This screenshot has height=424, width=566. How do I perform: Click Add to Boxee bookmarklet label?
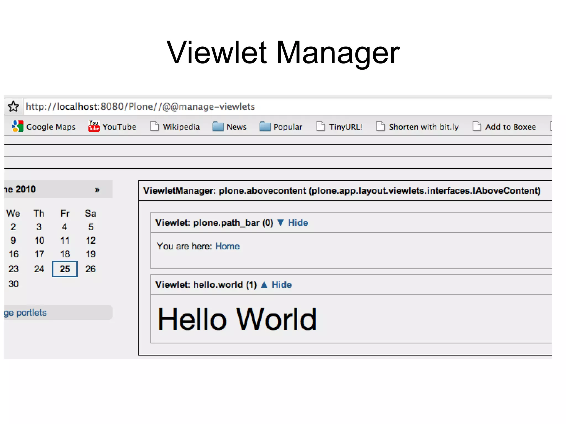(511, 127)
